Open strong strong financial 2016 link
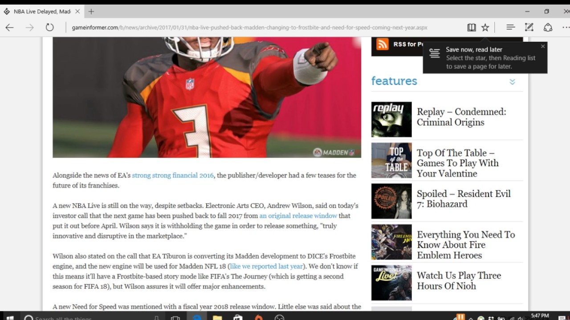The height and width of the screenshot is (320, 570). 173,176
